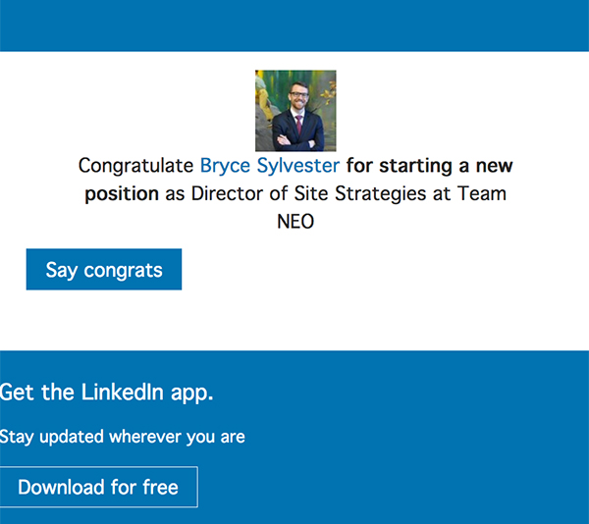Click the 'Stay updated wherever you are' text
Image resolution: width=589 pixels, height=524 pixels.
[122, 436]
